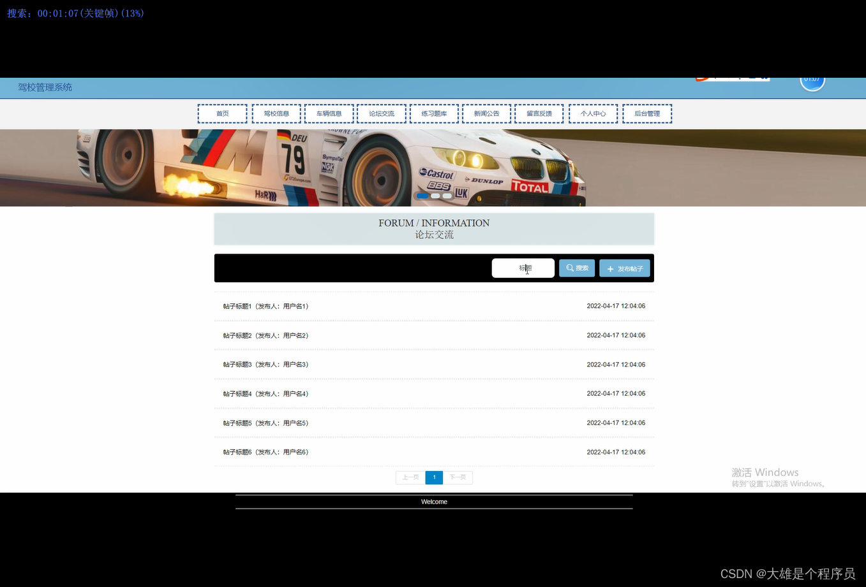The width and height of the screenshot is (866, 587).
Task: Open 练习题库 menu item
Action: (434, 113)
